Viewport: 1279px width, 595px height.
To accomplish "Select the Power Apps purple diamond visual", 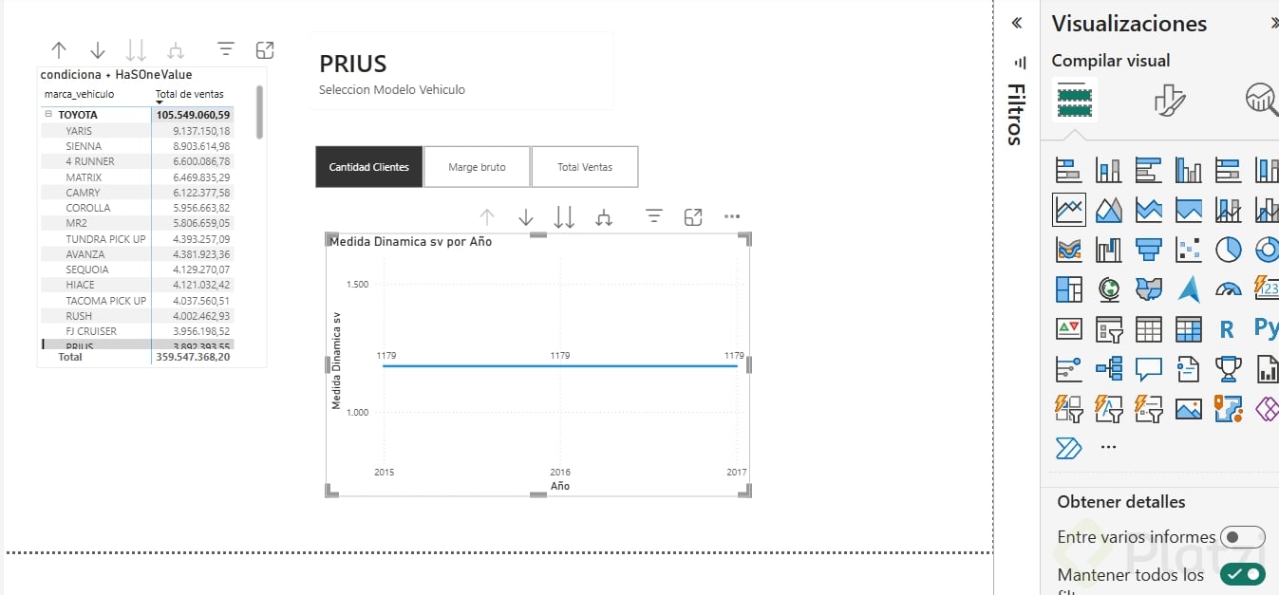I will (x=1267, y=409).
